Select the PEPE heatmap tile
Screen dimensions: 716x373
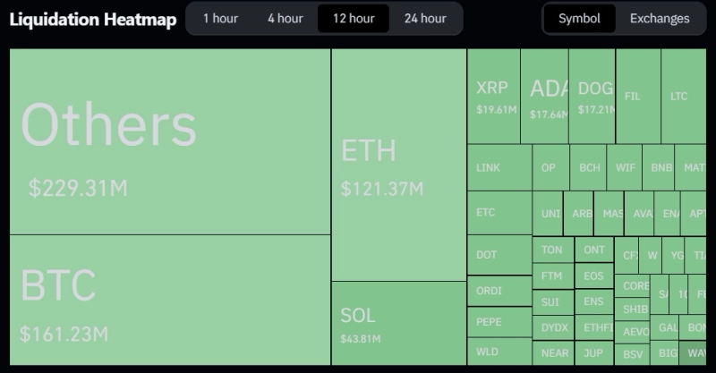click(x=499, y=321)
